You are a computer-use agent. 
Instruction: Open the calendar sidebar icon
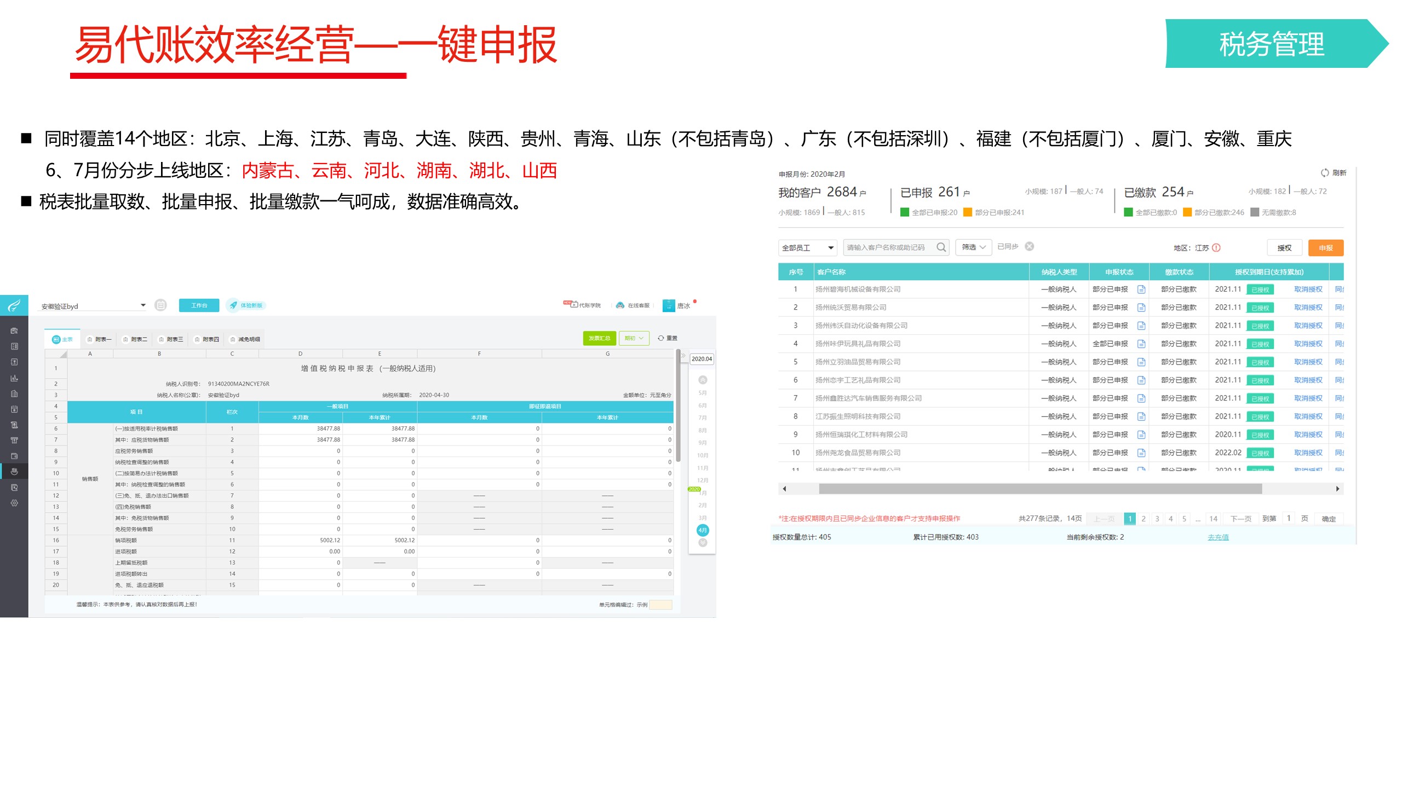(x=14, y=409)
